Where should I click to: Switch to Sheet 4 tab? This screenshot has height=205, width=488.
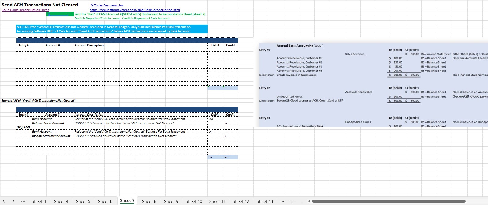[x=61, y=201]
